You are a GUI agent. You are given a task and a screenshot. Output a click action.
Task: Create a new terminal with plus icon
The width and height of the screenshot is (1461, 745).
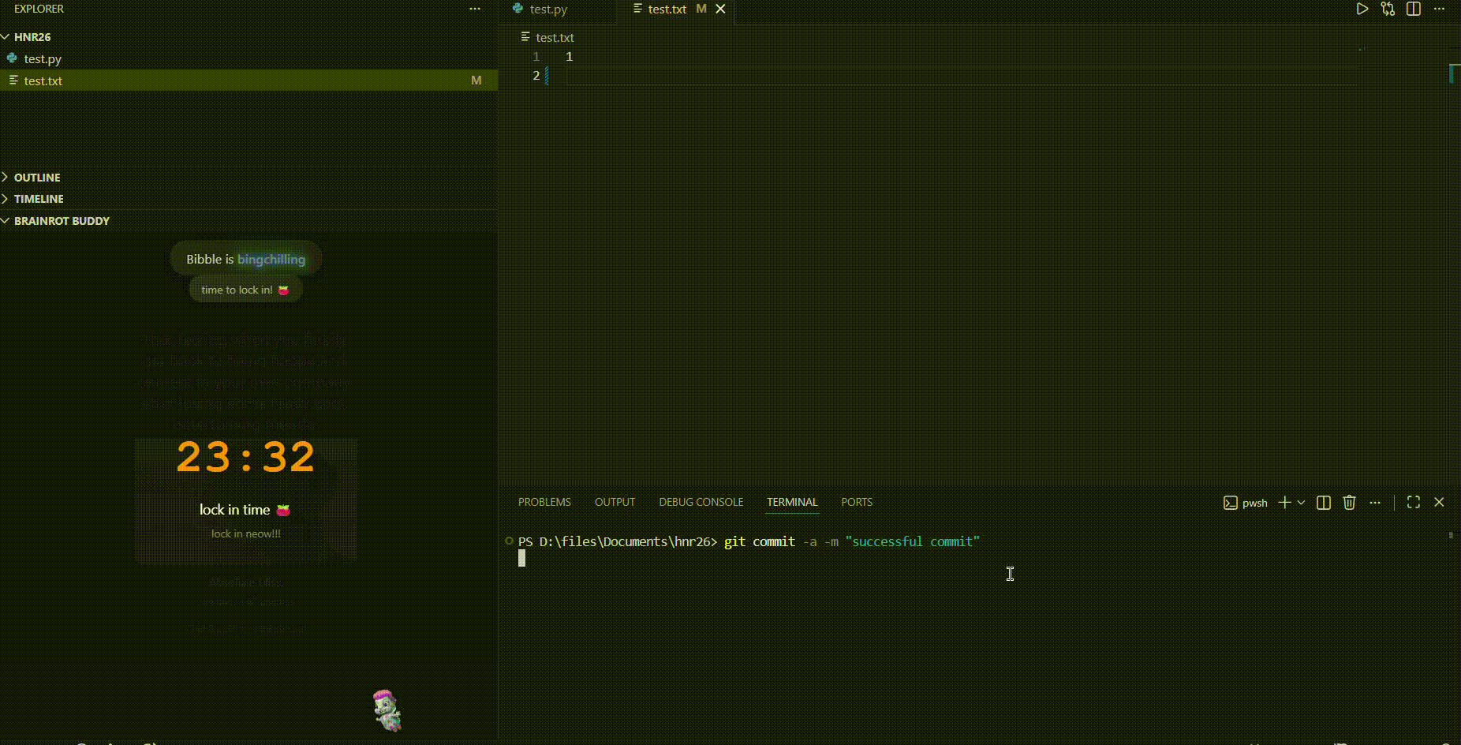pyautogui.click(x=1284, y=502)
